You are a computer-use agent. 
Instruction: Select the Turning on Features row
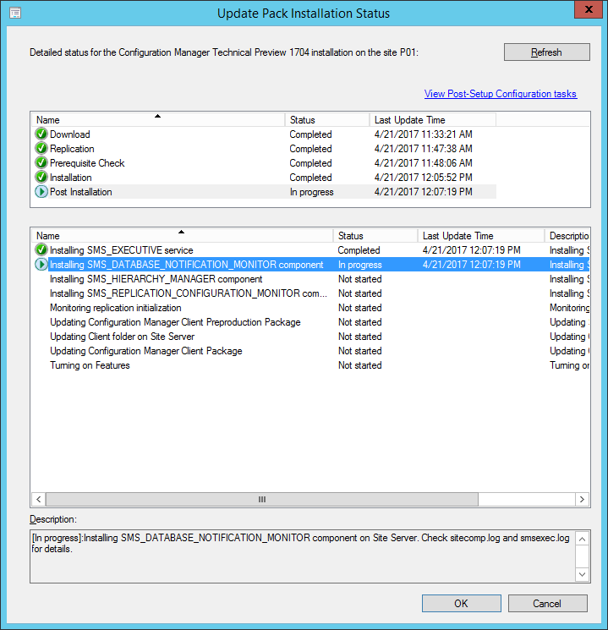click(x=310, y=365)
